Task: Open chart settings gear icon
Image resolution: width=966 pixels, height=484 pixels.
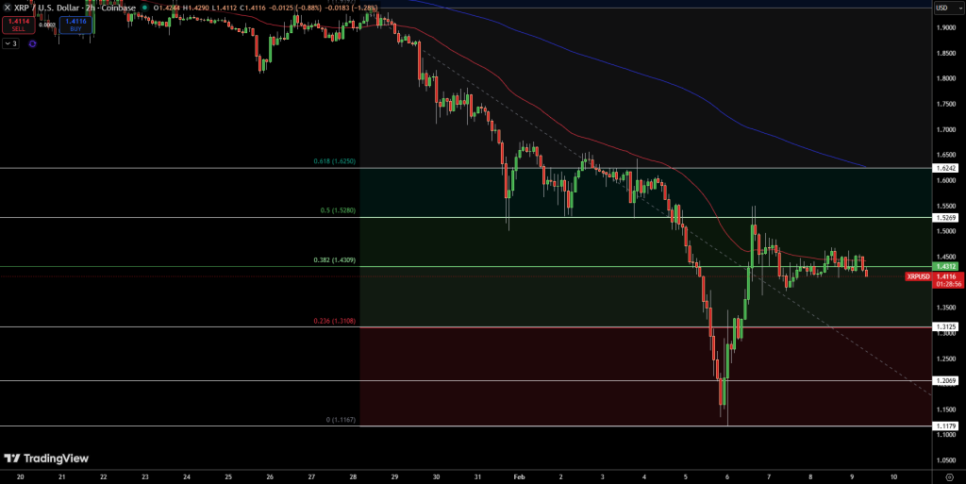Action: coord(949,477)
